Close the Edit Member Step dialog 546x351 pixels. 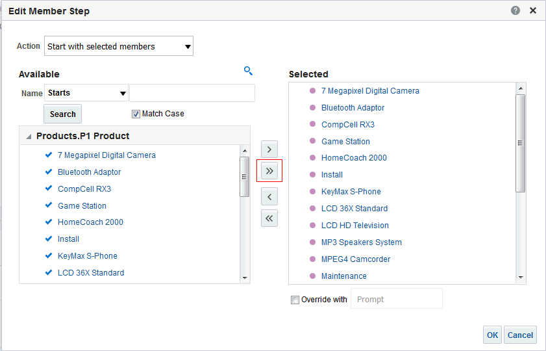(533, 10)
